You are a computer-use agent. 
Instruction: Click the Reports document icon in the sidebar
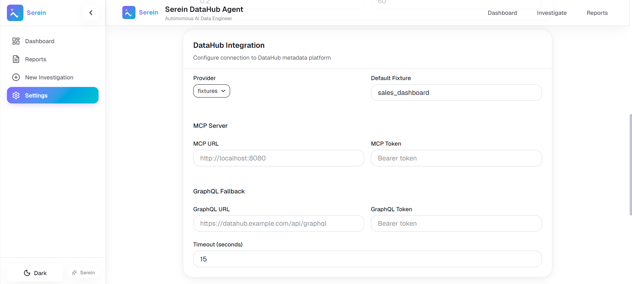pyautogui.click(x=16, y=59)
